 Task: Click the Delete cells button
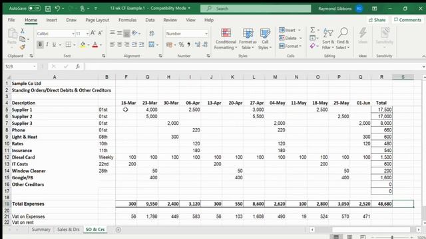(290, 39)
